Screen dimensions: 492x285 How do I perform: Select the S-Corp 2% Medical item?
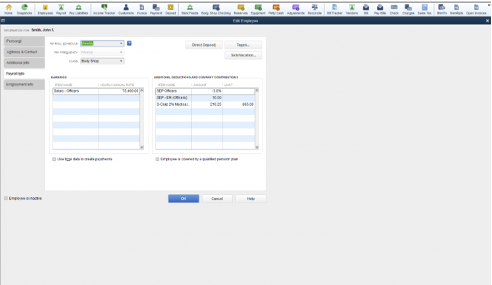173,104
